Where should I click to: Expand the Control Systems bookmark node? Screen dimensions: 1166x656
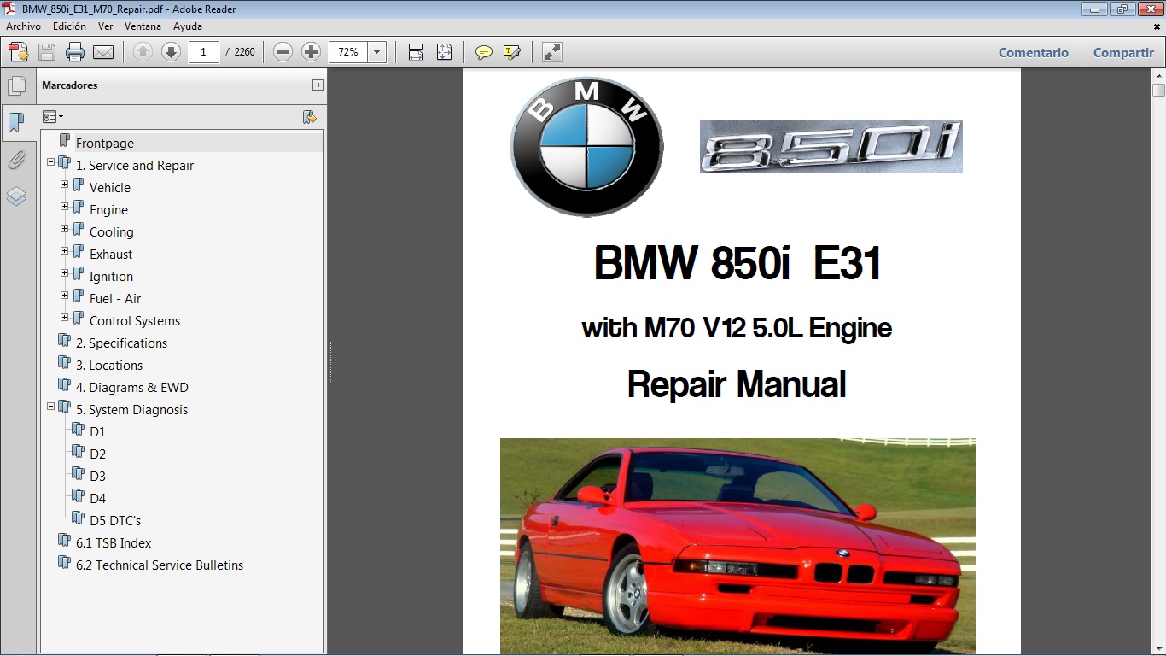(65, 317)
